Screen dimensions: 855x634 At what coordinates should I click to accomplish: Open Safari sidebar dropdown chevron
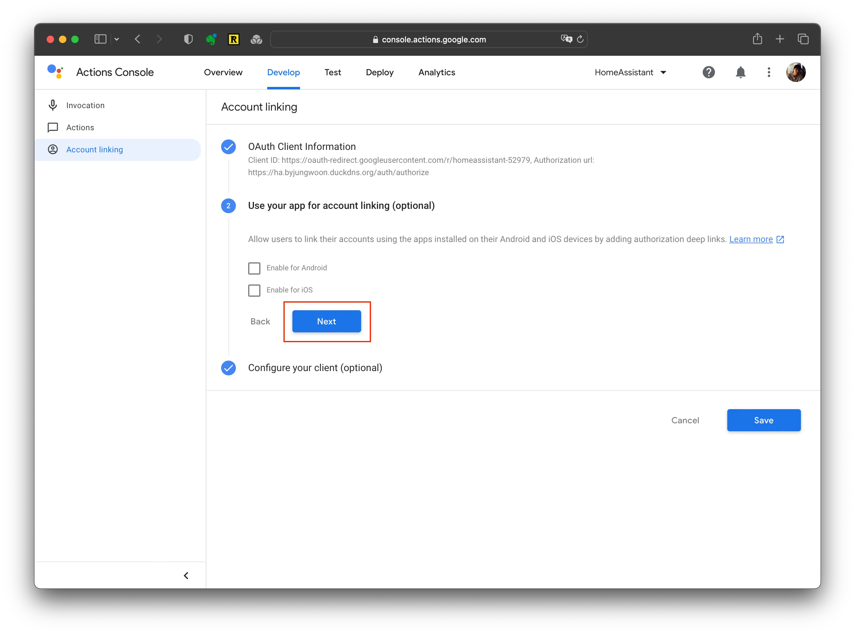pyautogui.click(x=117, y=39)
